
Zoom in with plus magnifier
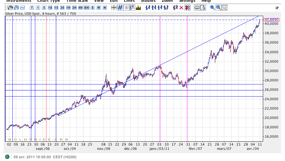click(x=212, y=8)
